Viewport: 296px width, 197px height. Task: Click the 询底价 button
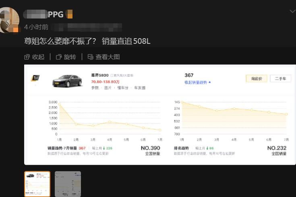(257, 79)
